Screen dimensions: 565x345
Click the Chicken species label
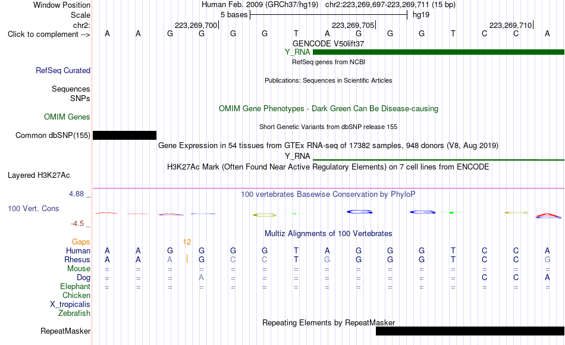[76, 295]
